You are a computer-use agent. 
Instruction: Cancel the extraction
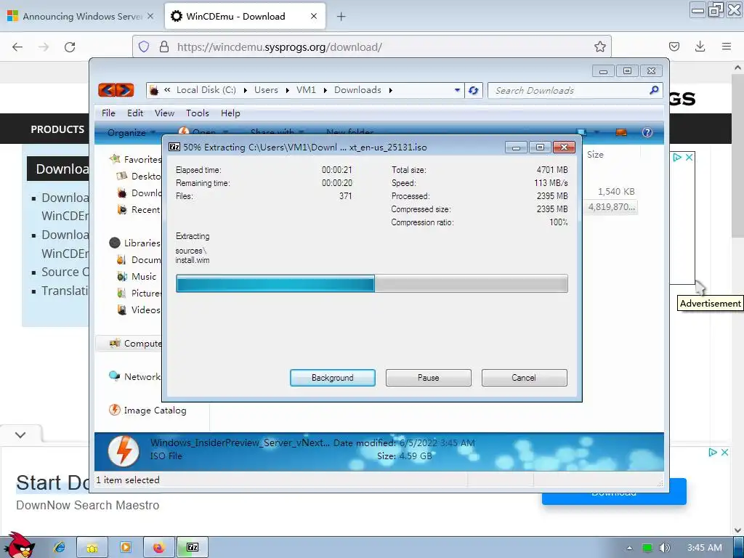click(x=525, y=378)
